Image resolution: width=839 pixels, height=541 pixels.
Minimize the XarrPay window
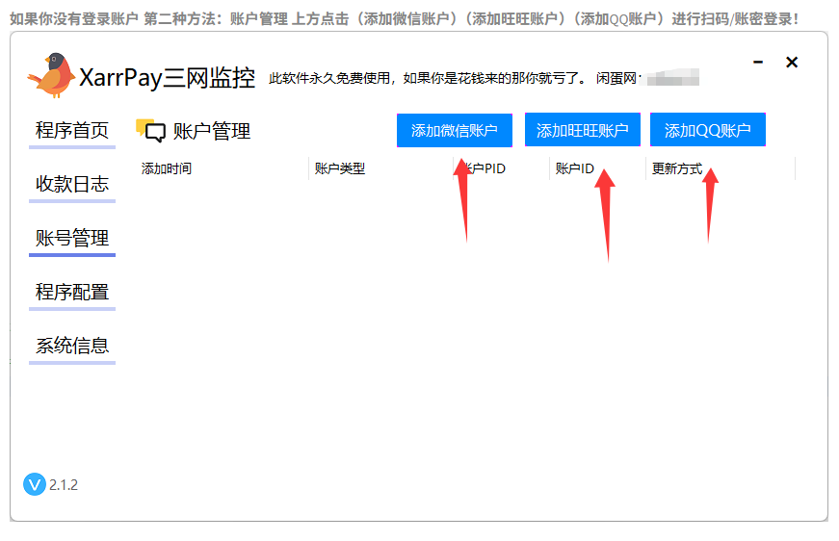[x=758, y=63]
